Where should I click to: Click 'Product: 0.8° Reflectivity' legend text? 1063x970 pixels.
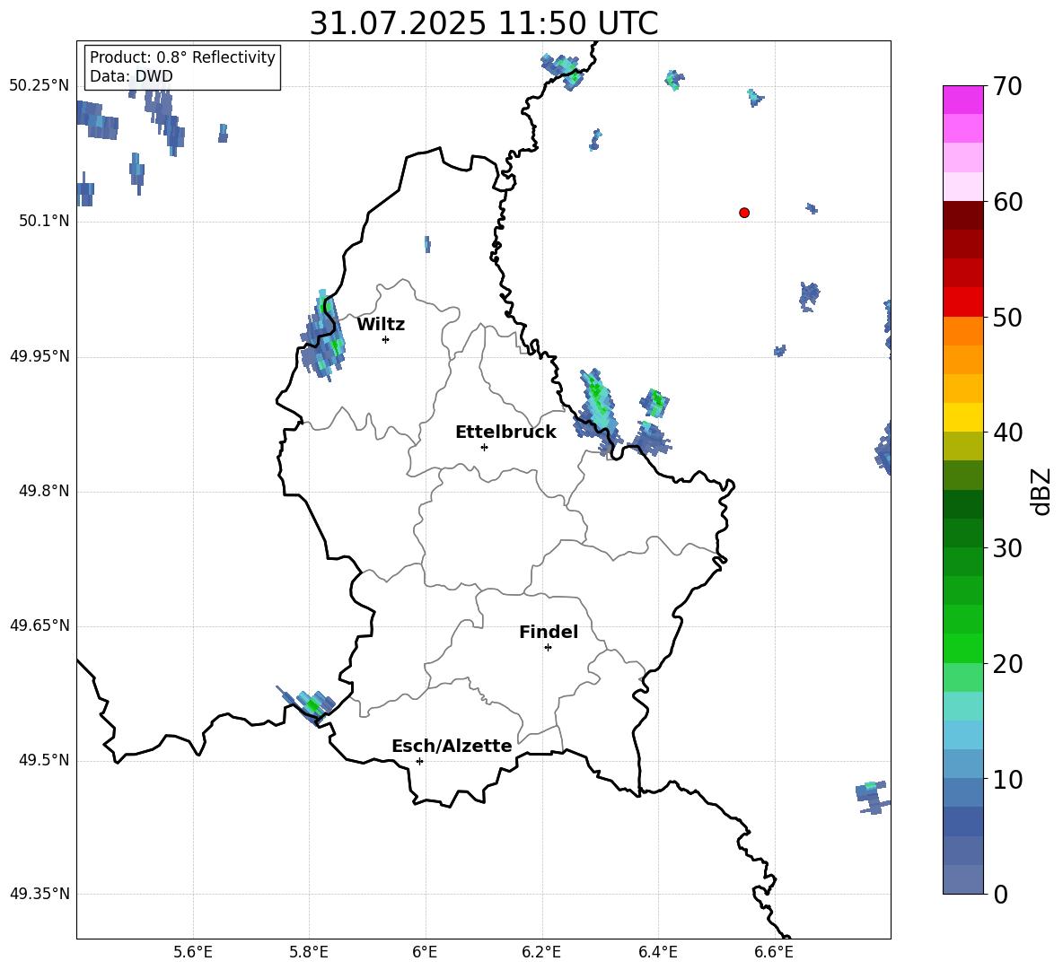(182, 57)
